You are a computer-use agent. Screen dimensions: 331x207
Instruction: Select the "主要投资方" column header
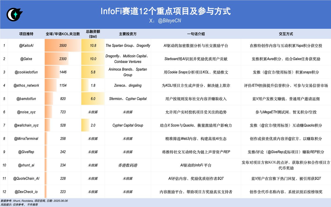(128, 34)
